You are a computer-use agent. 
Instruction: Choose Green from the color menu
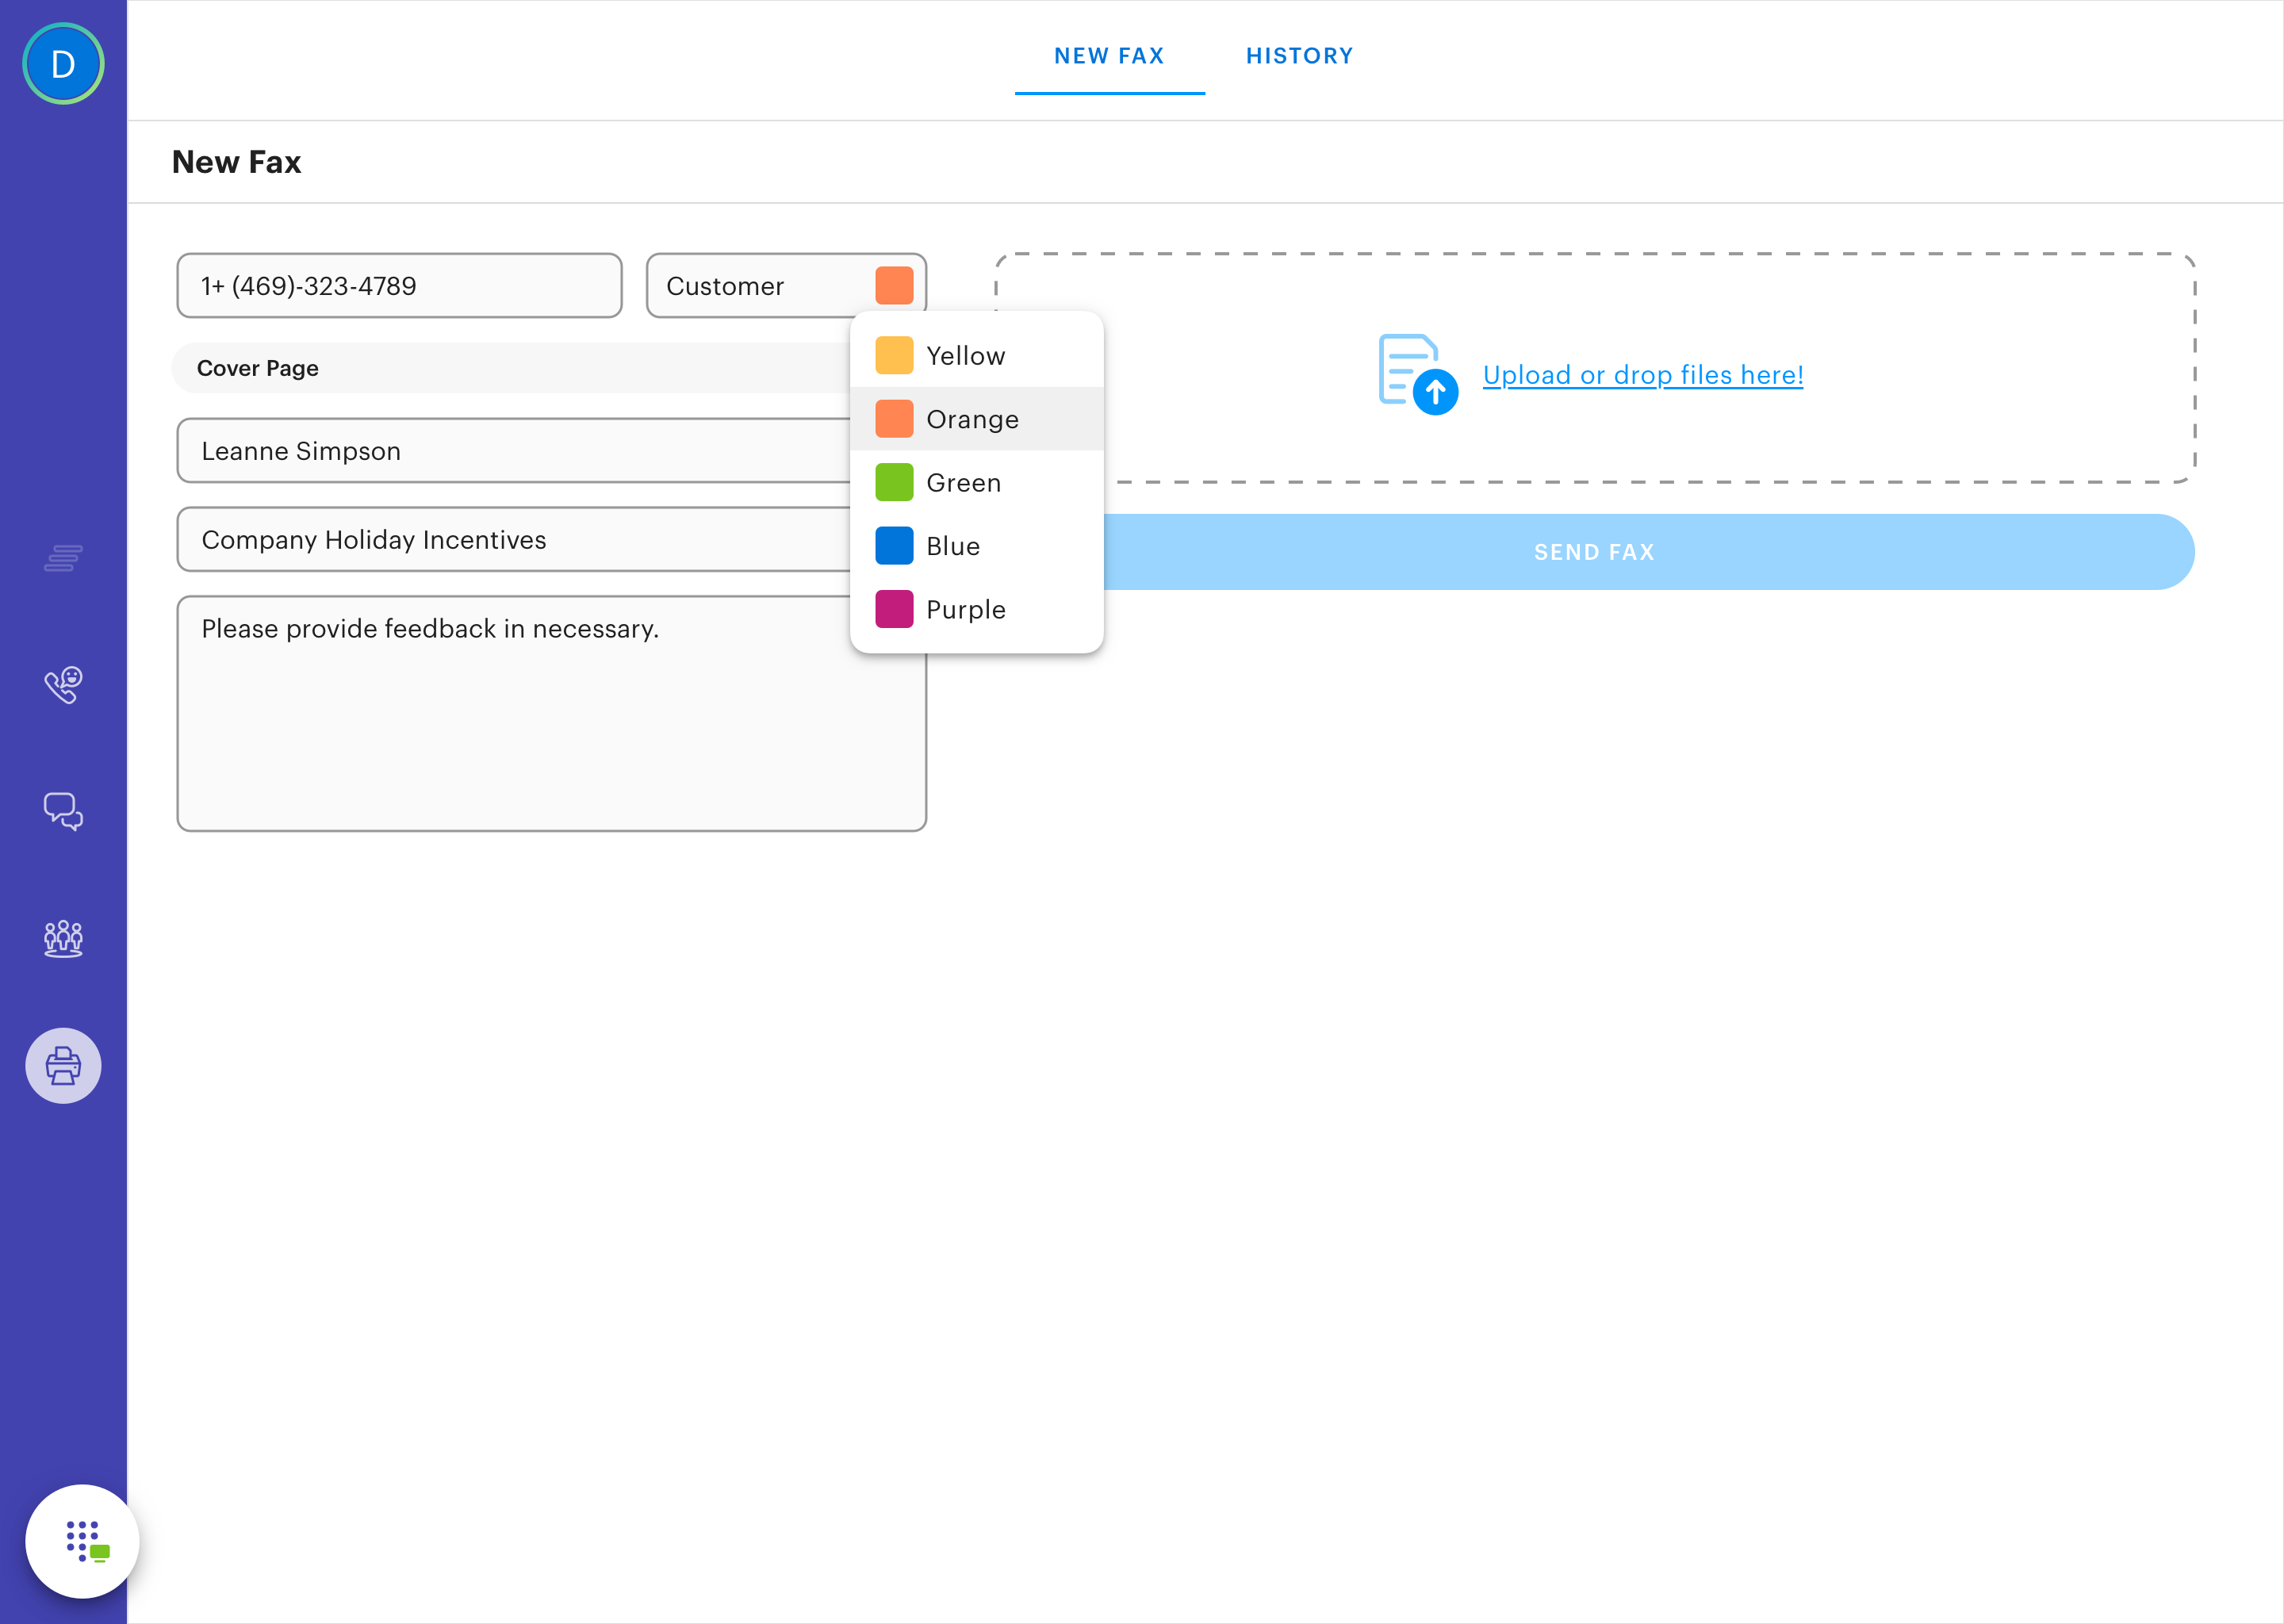click(977, 483)
